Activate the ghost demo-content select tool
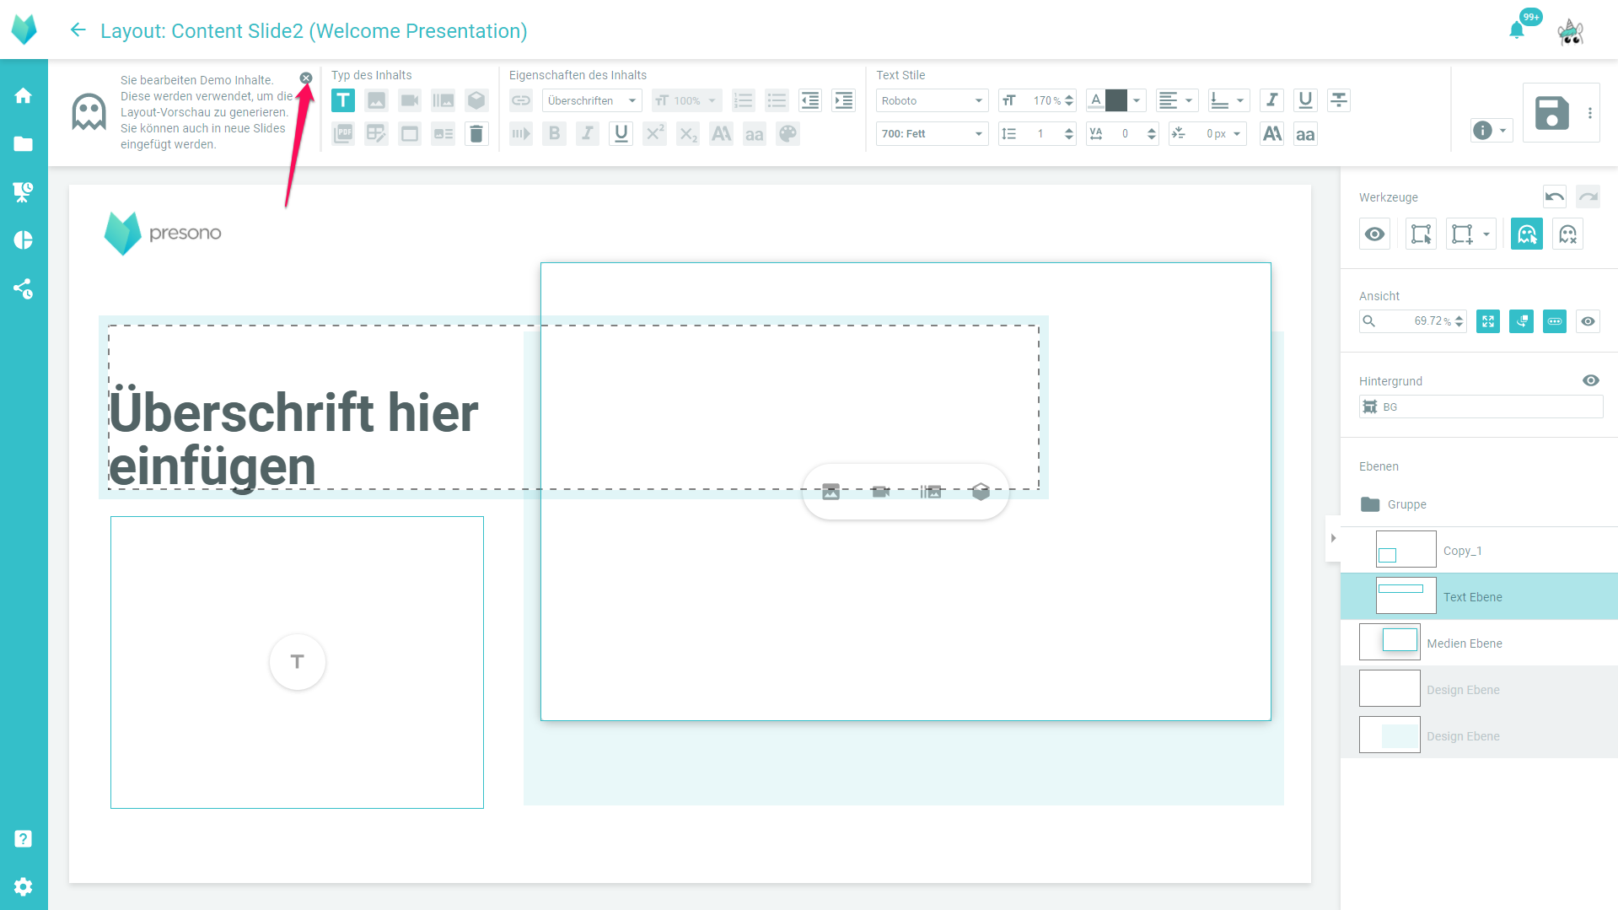The width and height of the screenshot is (1618, 910). coord(1527,234)
